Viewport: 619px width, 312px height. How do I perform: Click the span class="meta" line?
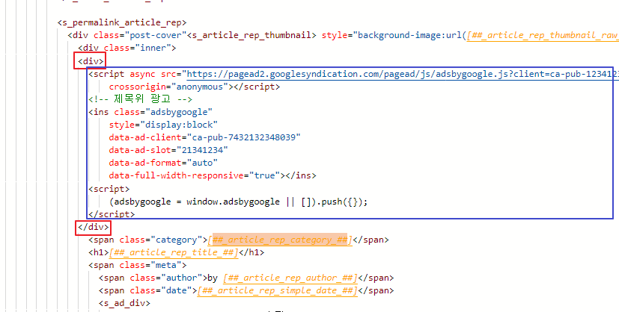coord(138,265)
